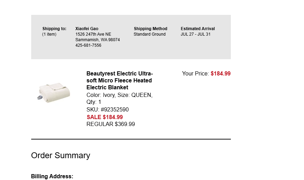The width and height of the screenshot is (304, 180).
Task: Click the (1 item) count text
Action: tap(49, 34)
